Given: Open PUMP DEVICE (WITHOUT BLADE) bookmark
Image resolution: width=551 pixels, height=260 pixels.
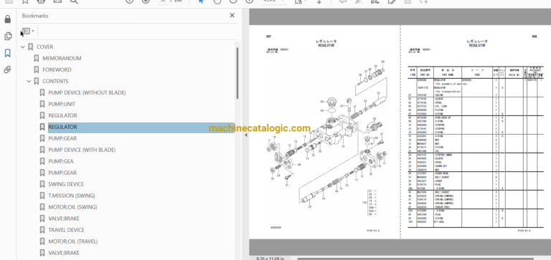Looking at the screenshot, I should point(87,92).
